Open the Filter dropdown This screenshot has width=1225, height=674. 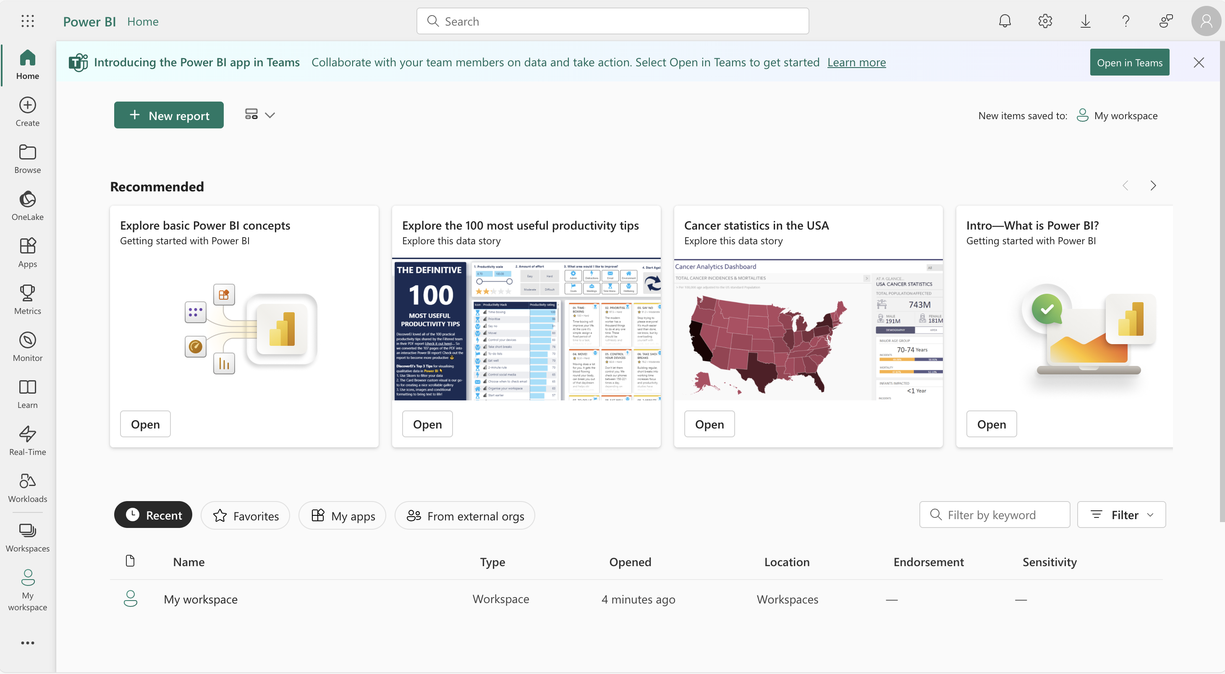coord(1121,515)
